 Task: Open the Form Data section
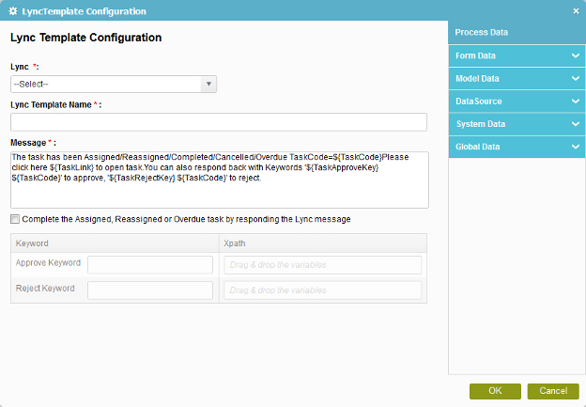(517, 55)
